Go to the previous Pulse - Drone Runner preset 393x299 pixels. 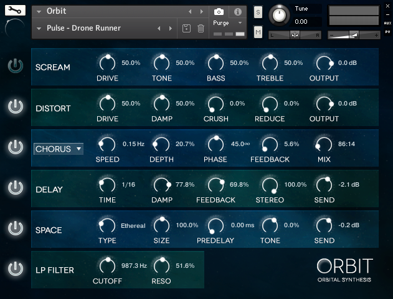coord(159,28)
